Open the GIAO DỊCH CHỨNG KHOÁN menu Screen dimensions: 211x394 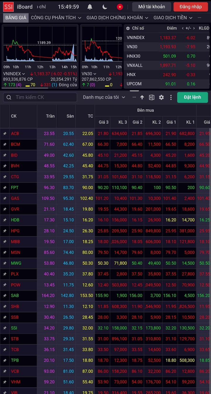[117, 18]
